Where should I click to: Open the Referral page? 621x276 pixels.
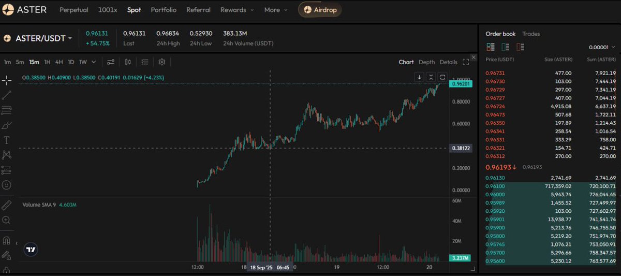coord(198,10)
